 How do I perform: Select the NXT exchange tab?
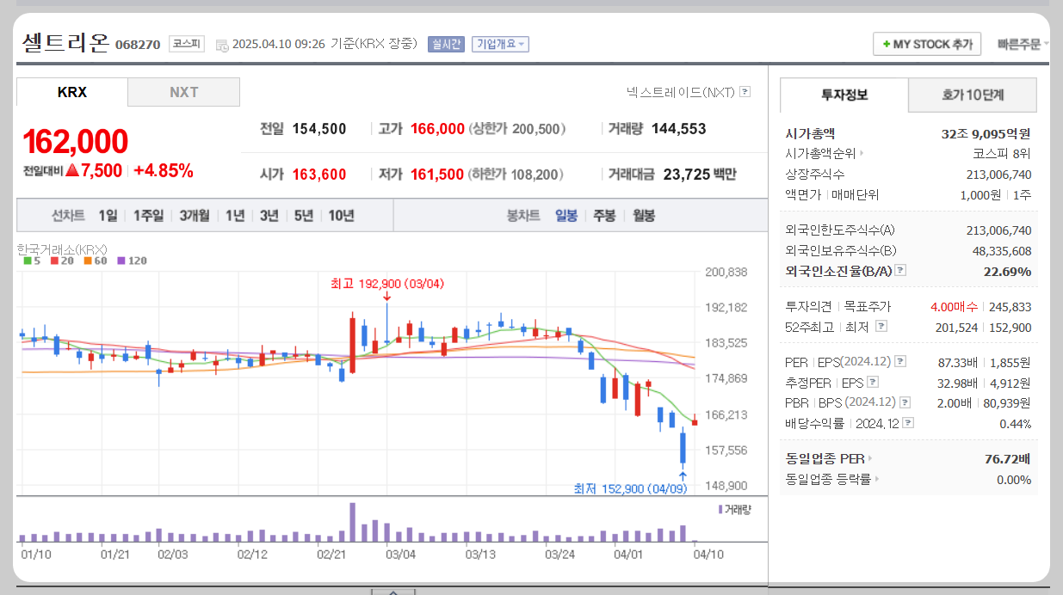(183, 91)
